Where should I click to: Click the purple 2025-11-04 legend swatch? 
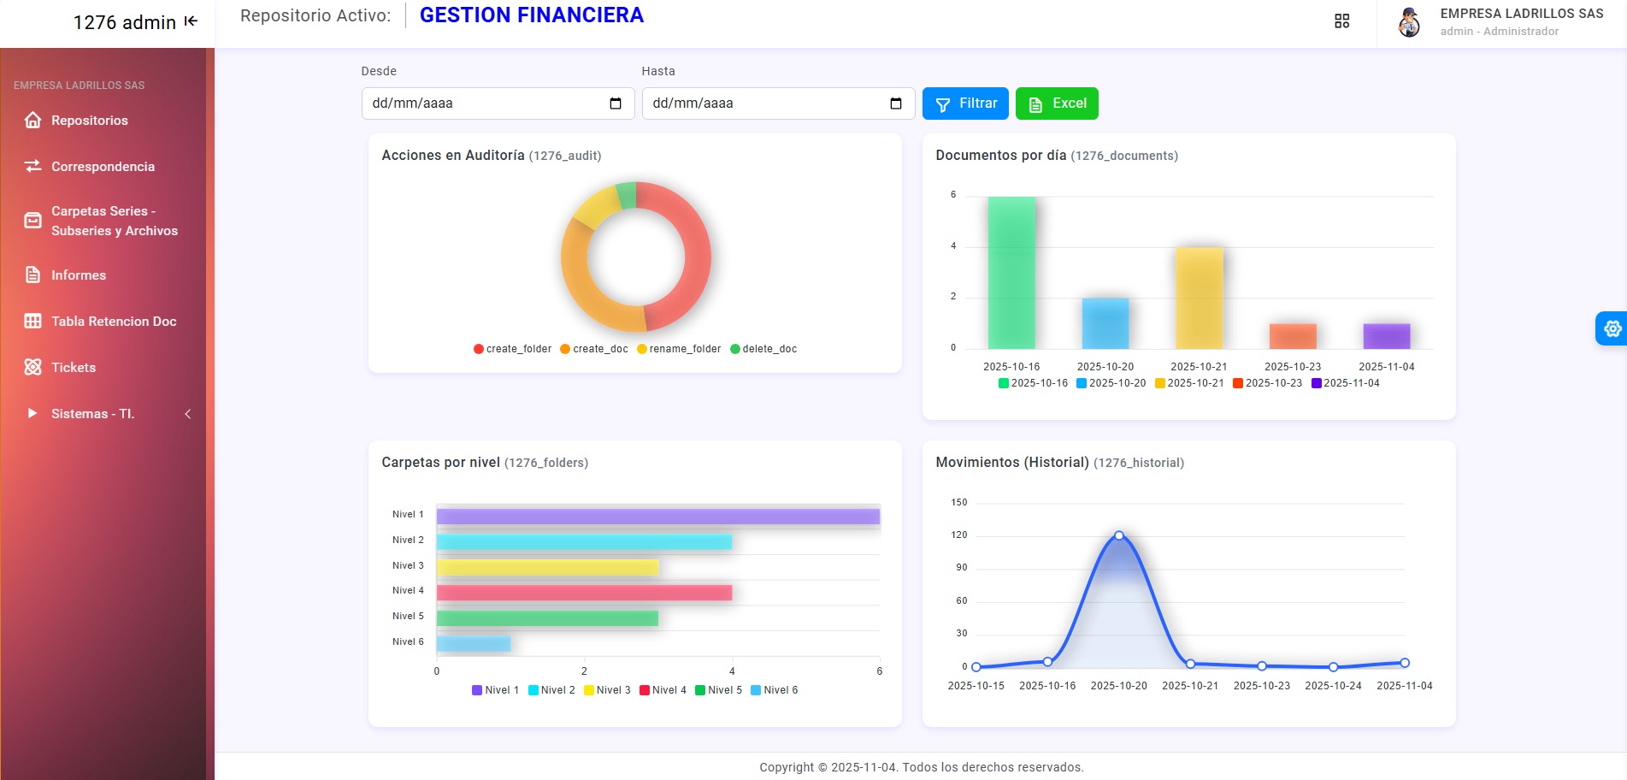(1317, 383)
